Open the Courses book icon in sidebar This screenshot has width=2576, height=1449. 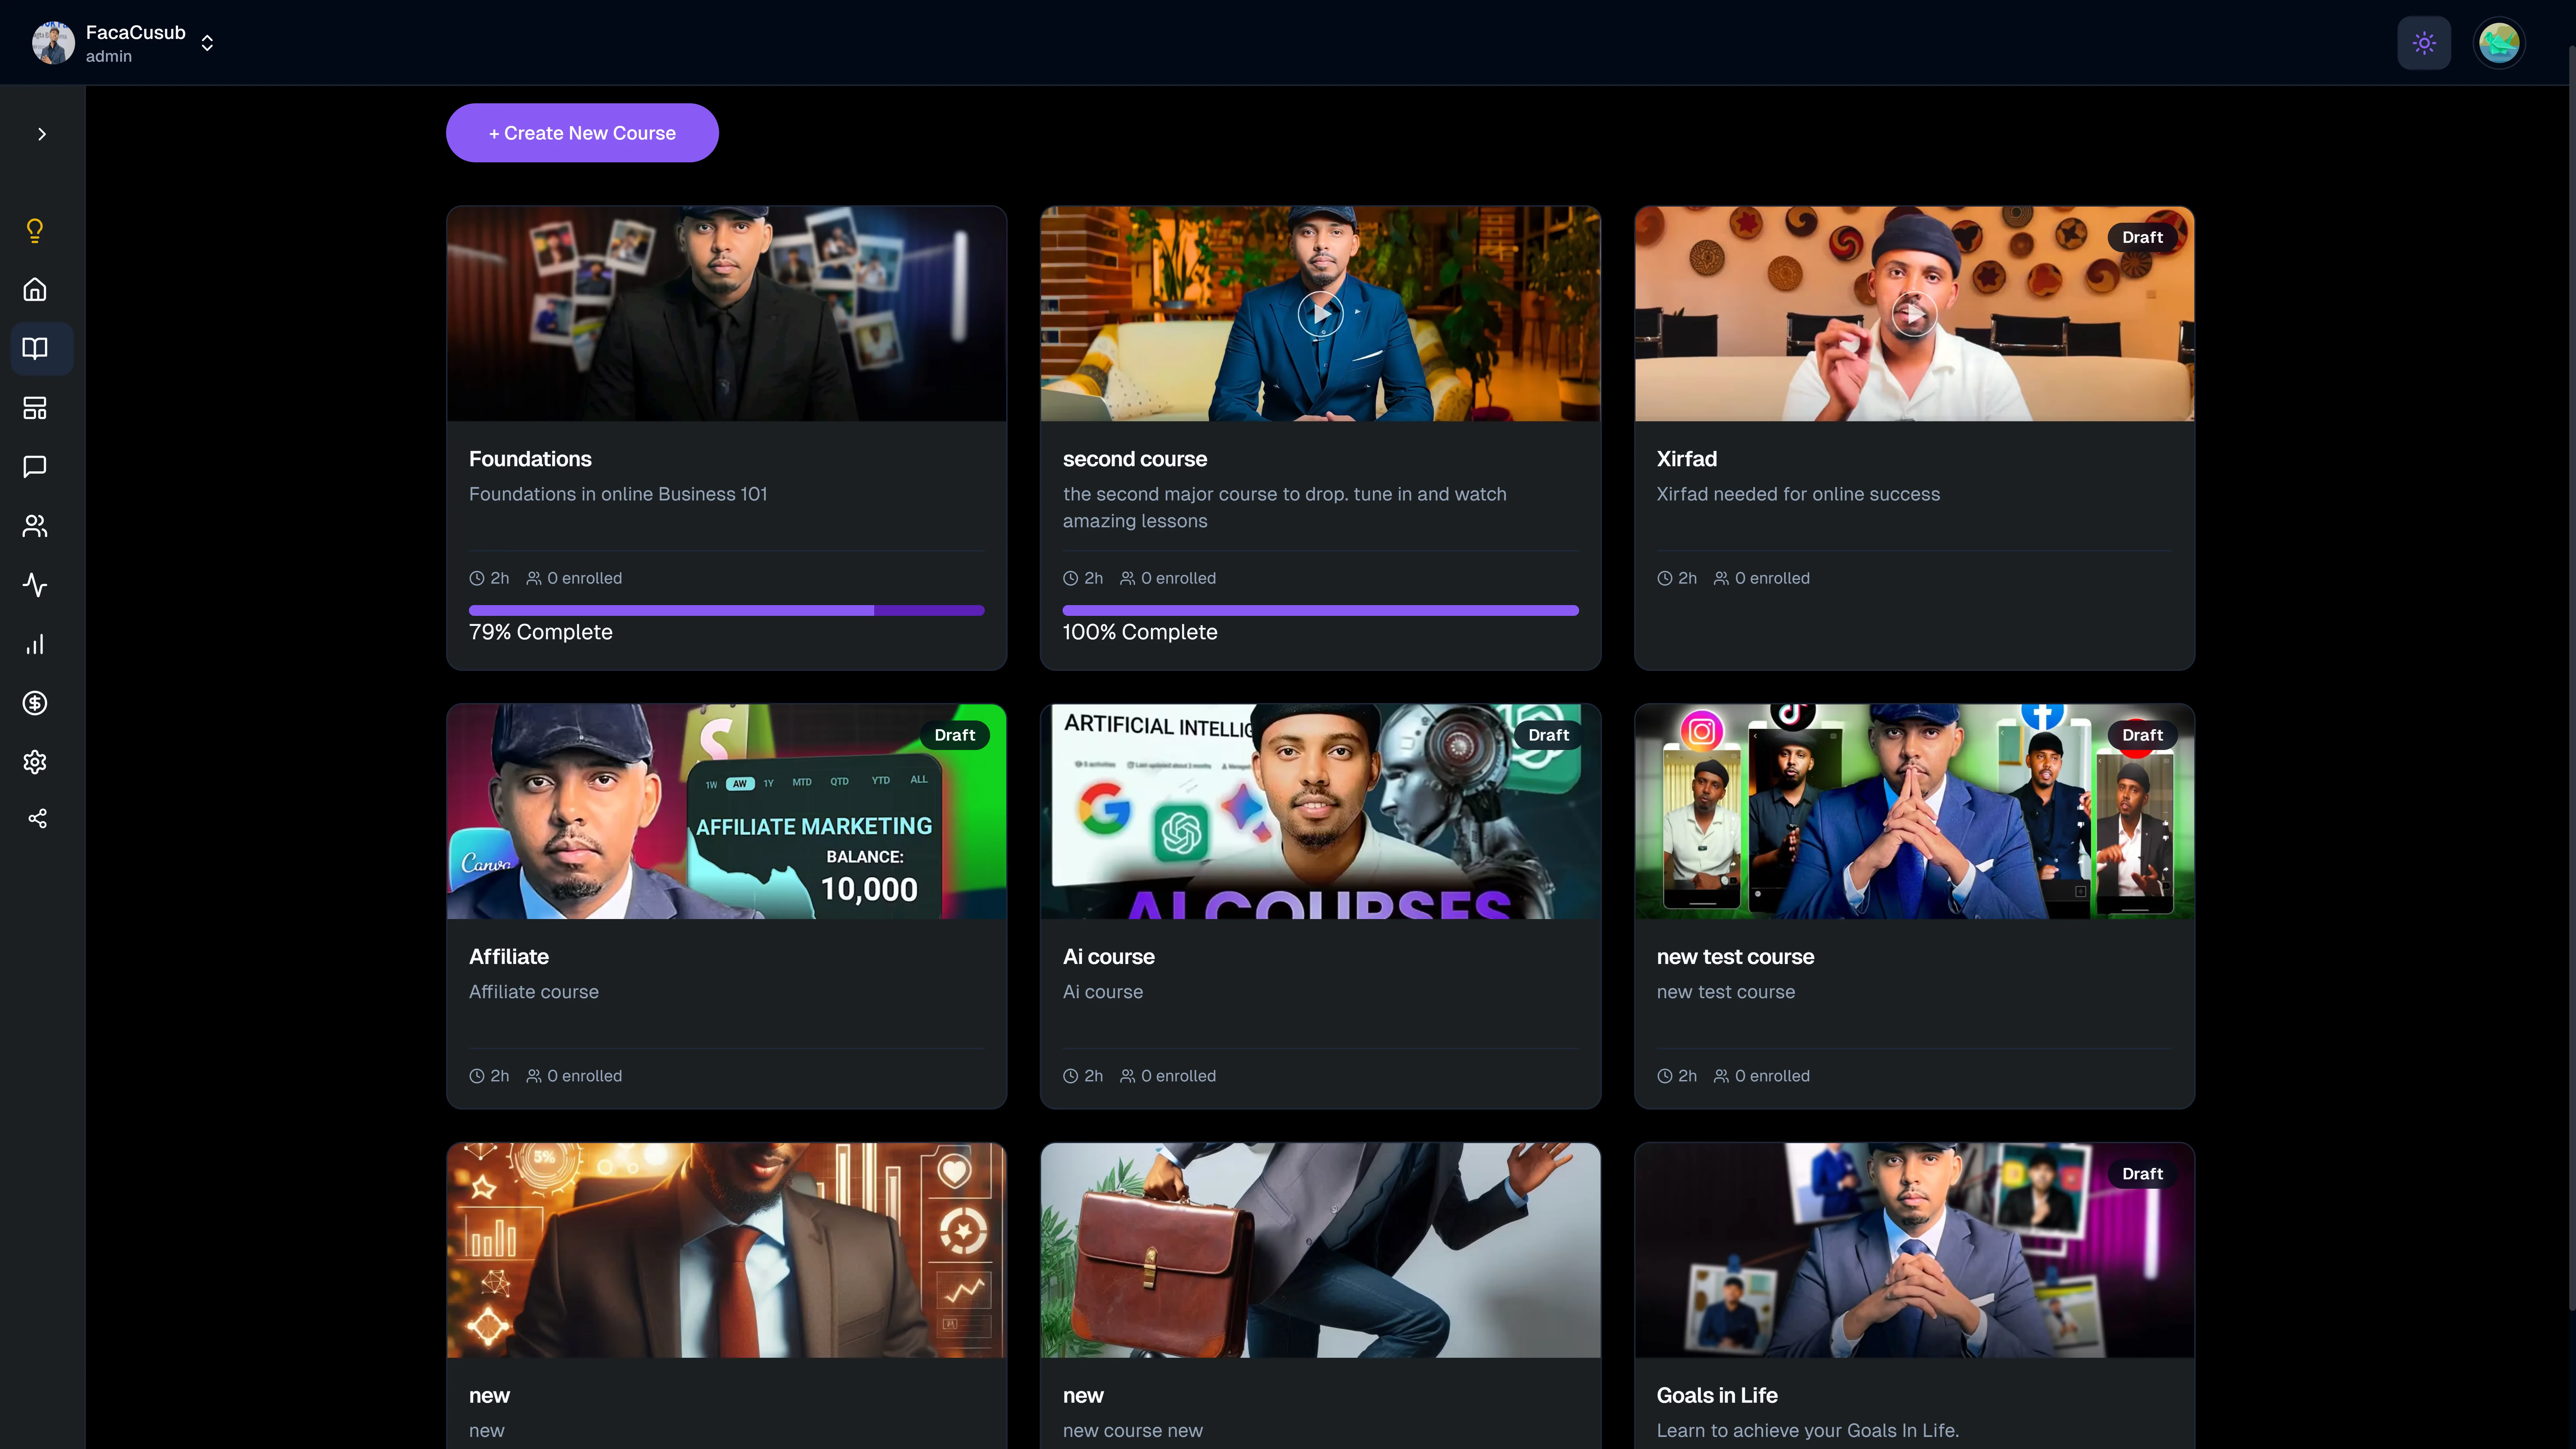pyautogui.click(x=35, y=349)
